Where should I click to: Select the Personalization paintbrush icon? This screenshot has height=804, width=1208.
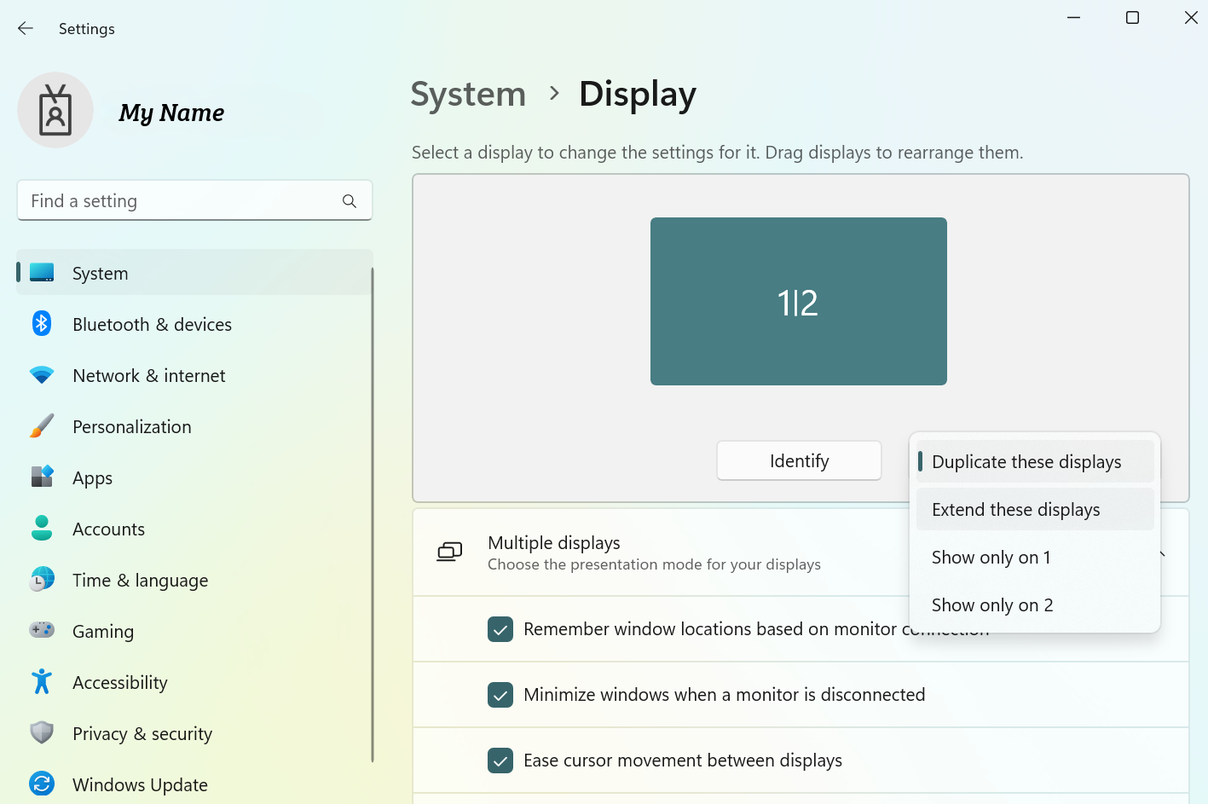42,426
